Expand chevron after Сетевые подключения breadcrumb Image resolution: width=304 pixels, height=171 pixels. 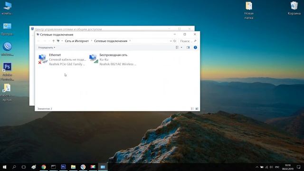coord(130,41)
